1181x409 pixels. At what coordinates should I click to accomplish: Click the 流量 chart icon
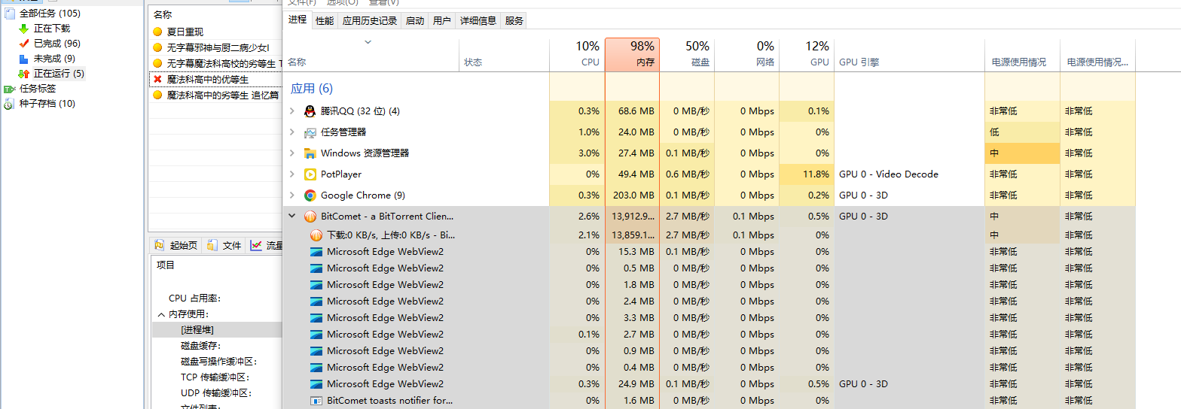click(x=256, y=245)
